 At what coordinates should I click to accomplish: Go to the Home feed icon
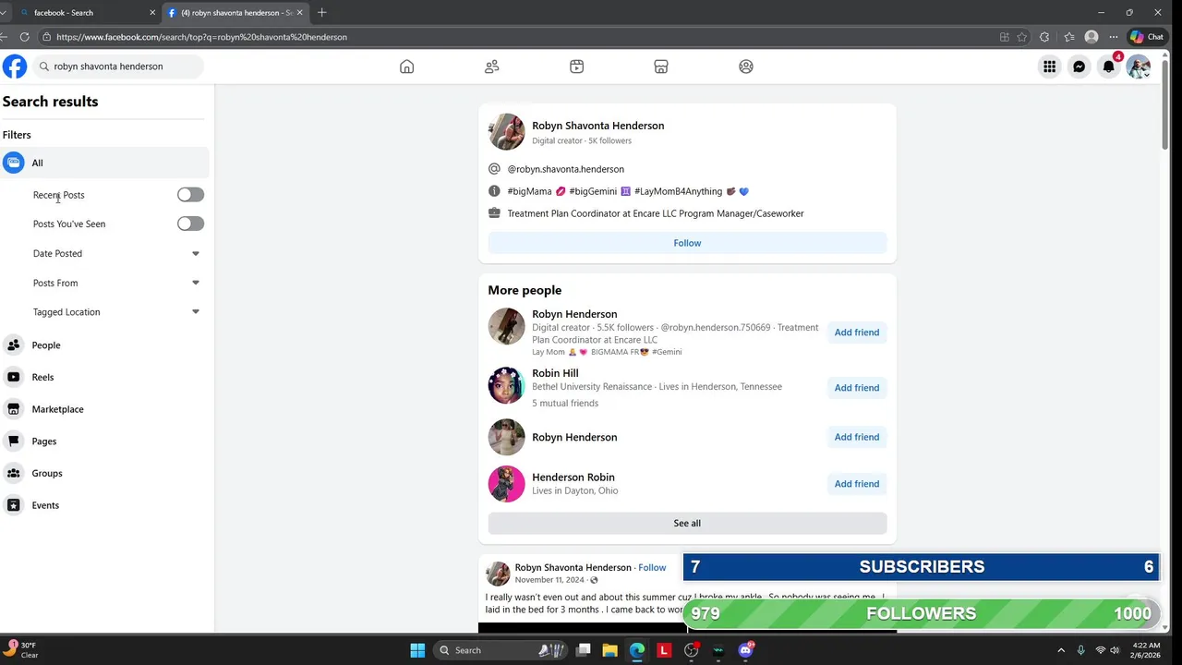pos(406,66)
